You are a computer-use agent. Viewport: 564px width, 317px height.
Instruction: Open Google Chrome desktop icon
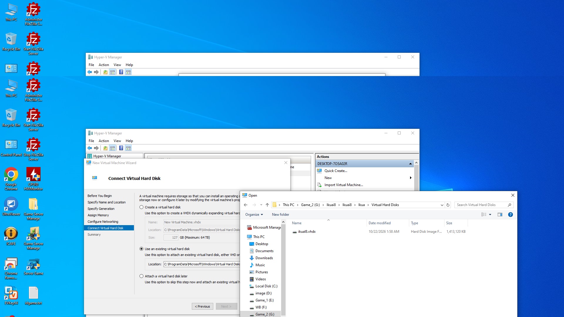pyautogui.click(x=11, y=179)
